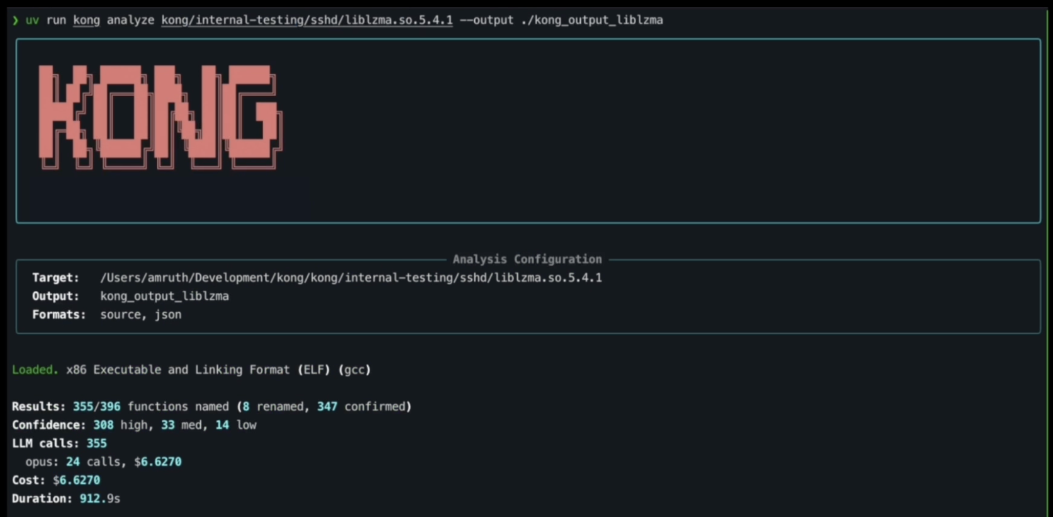Click the --output flag in the command

pyautogui.click(x=486, y=20)
